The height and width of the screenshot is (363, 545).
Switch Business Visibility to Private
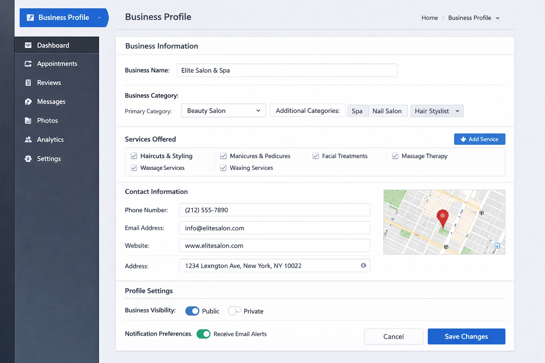coord(234,311)
